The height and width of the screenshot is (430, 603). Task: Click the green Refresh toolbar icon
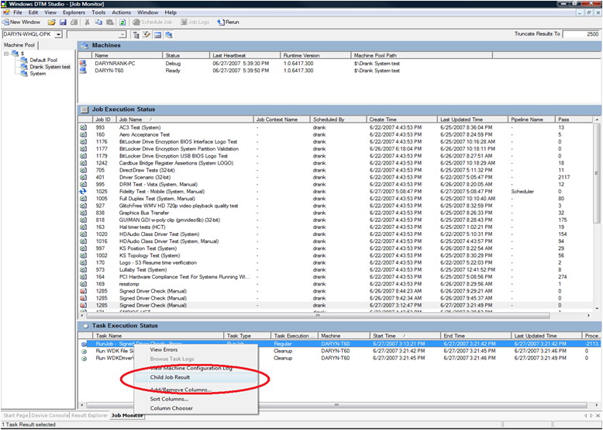[x=122, y=23]
